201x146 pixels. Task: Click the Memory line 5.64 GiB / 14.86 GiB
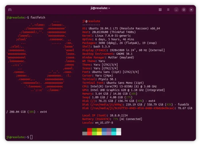(x=110, y=94)
